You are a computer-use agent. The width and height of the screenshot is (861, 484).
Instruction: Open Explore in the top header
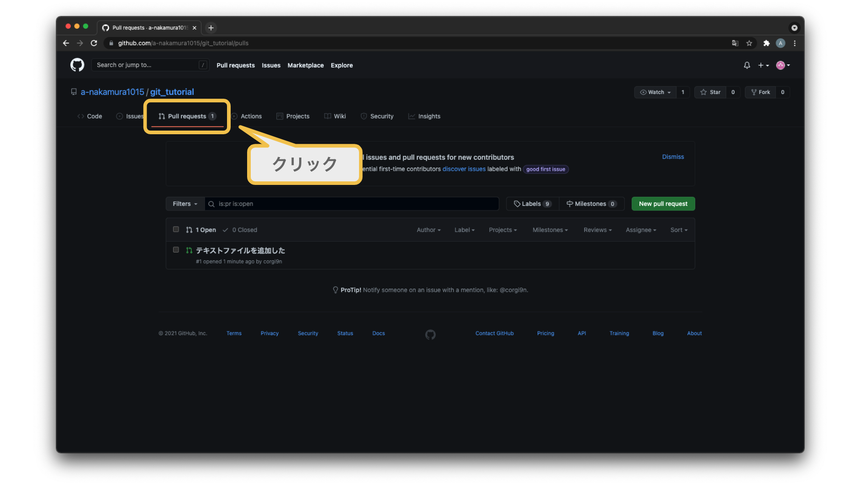coord(342,65)
